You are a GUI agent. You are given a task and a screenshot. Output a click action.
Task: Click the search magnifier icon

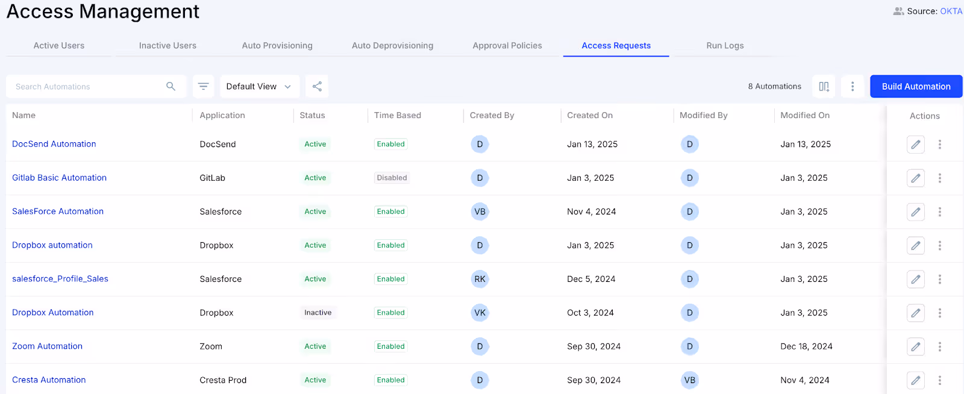point(171,86)
